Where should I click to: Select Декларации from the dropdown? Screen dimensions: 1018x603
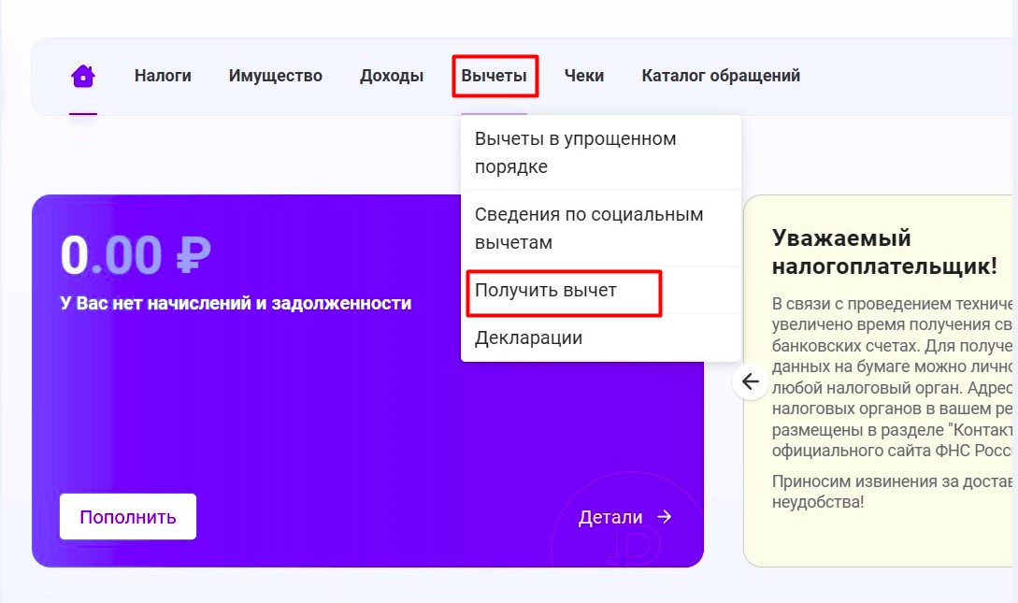click(528, 337)
